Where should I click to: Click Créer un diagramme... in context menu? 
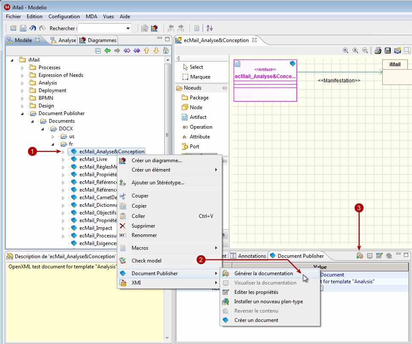pyautogui.click(x=169, y=160)
